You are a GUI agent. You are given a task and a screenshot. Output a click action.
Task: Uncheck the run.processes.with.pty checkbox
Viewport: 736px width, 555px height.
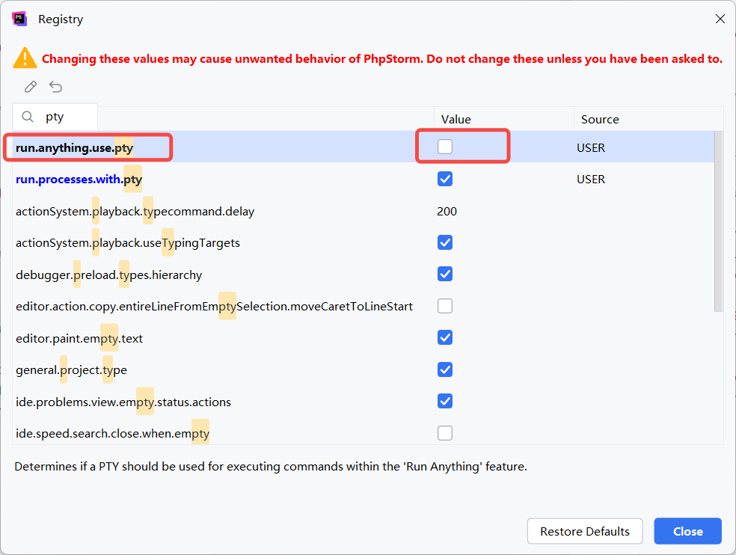tap(445, 179)
